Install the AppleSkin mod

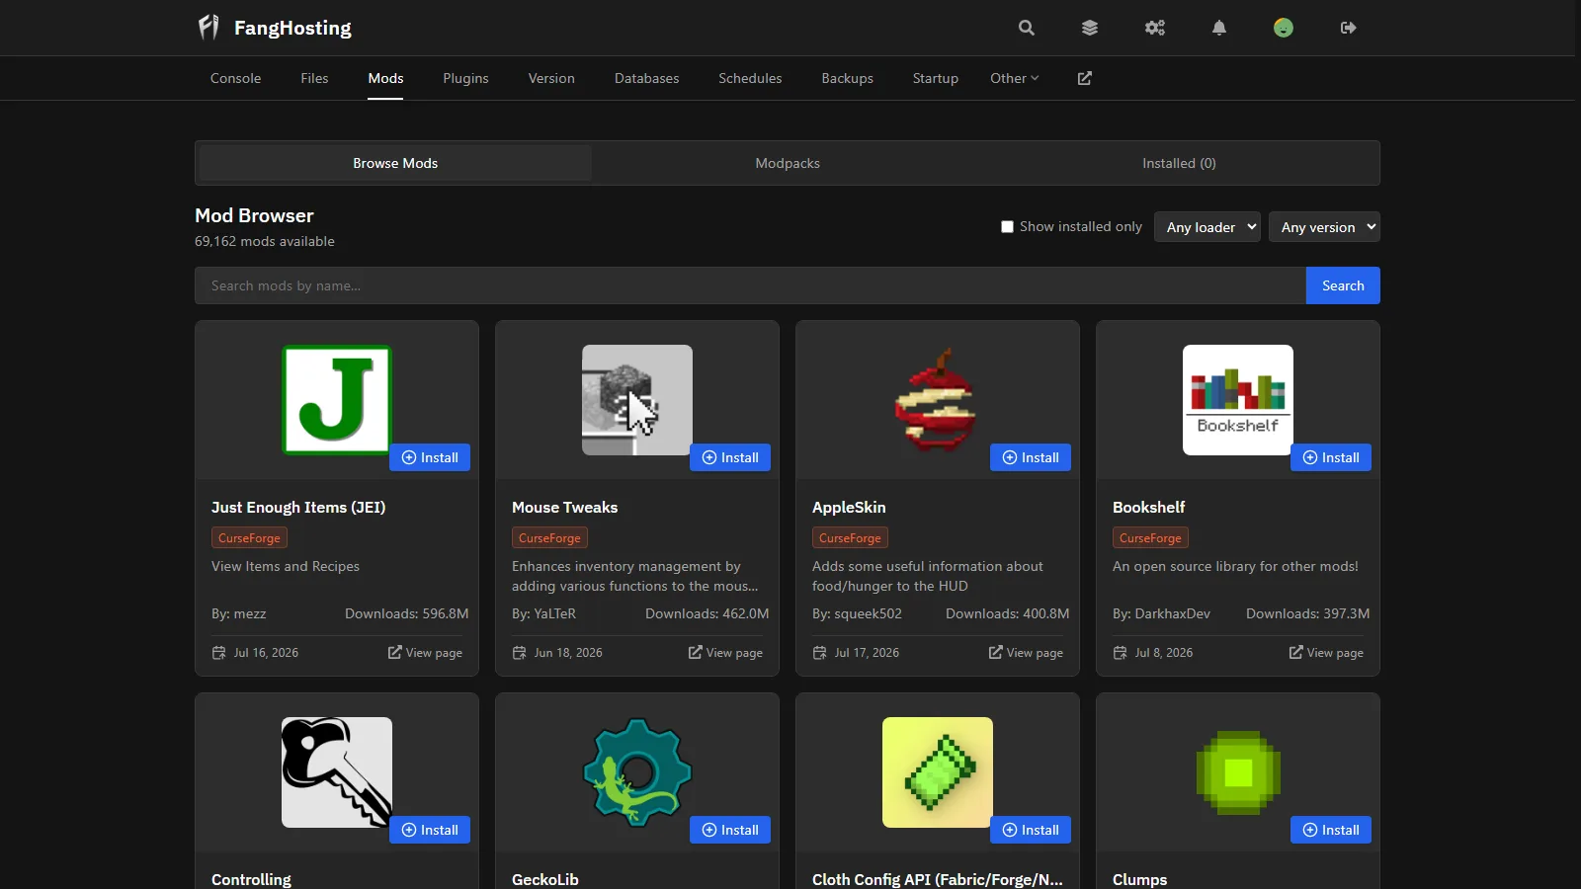1031,457
